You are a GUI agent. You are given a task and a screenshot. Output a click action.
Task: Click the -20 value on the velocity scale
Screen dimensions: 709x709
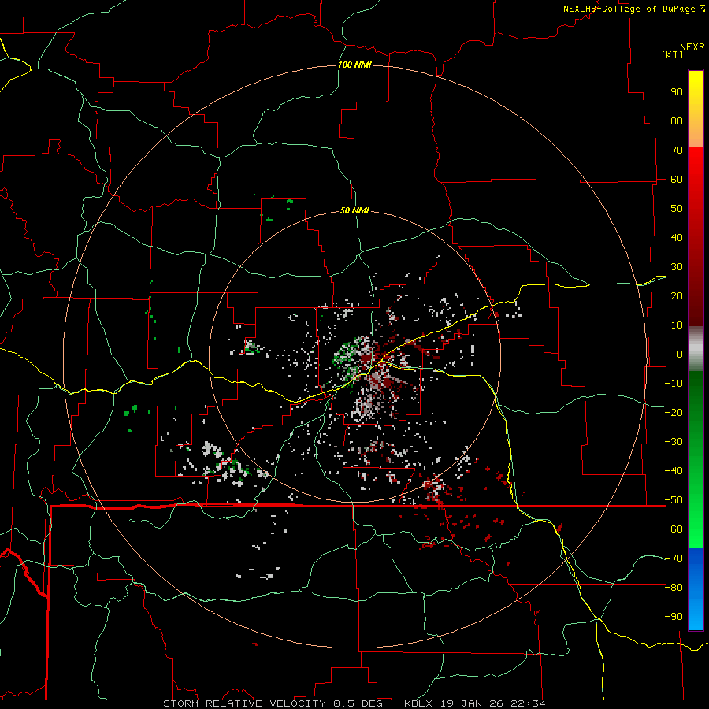pos(674,413)
